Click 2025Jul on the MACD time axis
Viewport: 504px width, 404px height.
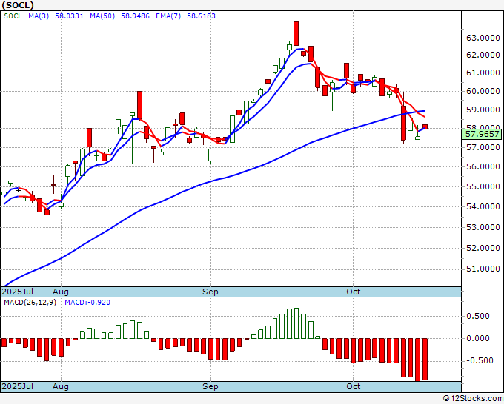click(18, 386)
